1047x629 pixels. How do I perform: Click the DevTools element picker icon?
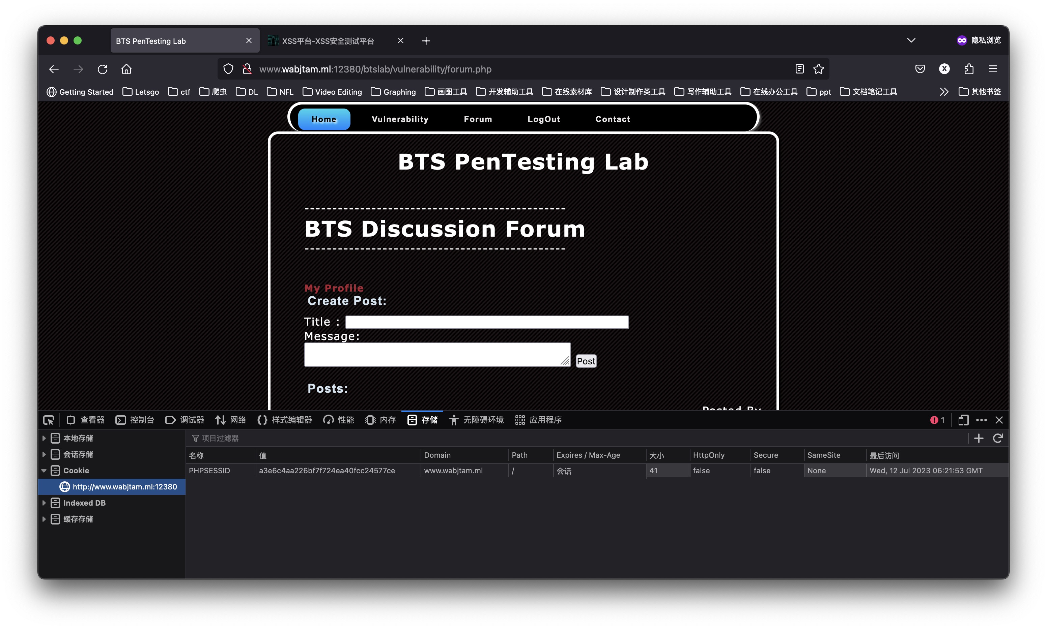[49, 420]
